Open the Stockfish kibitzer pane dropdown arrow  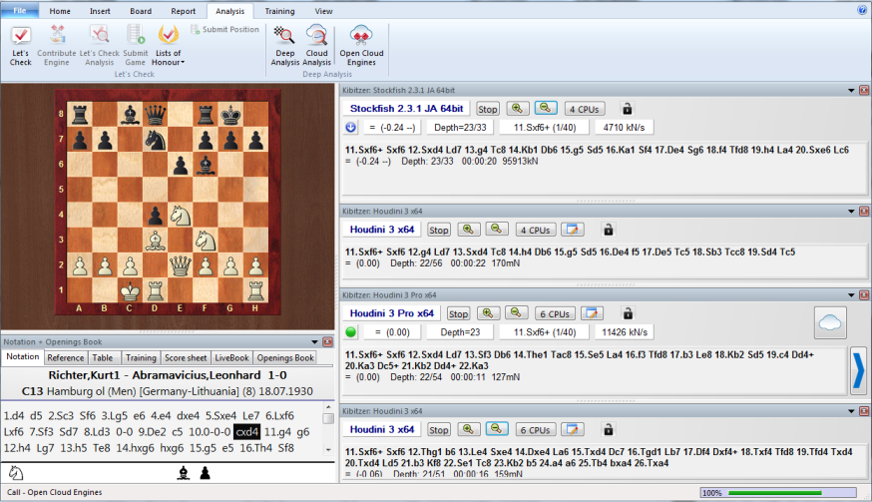point(851,90)
